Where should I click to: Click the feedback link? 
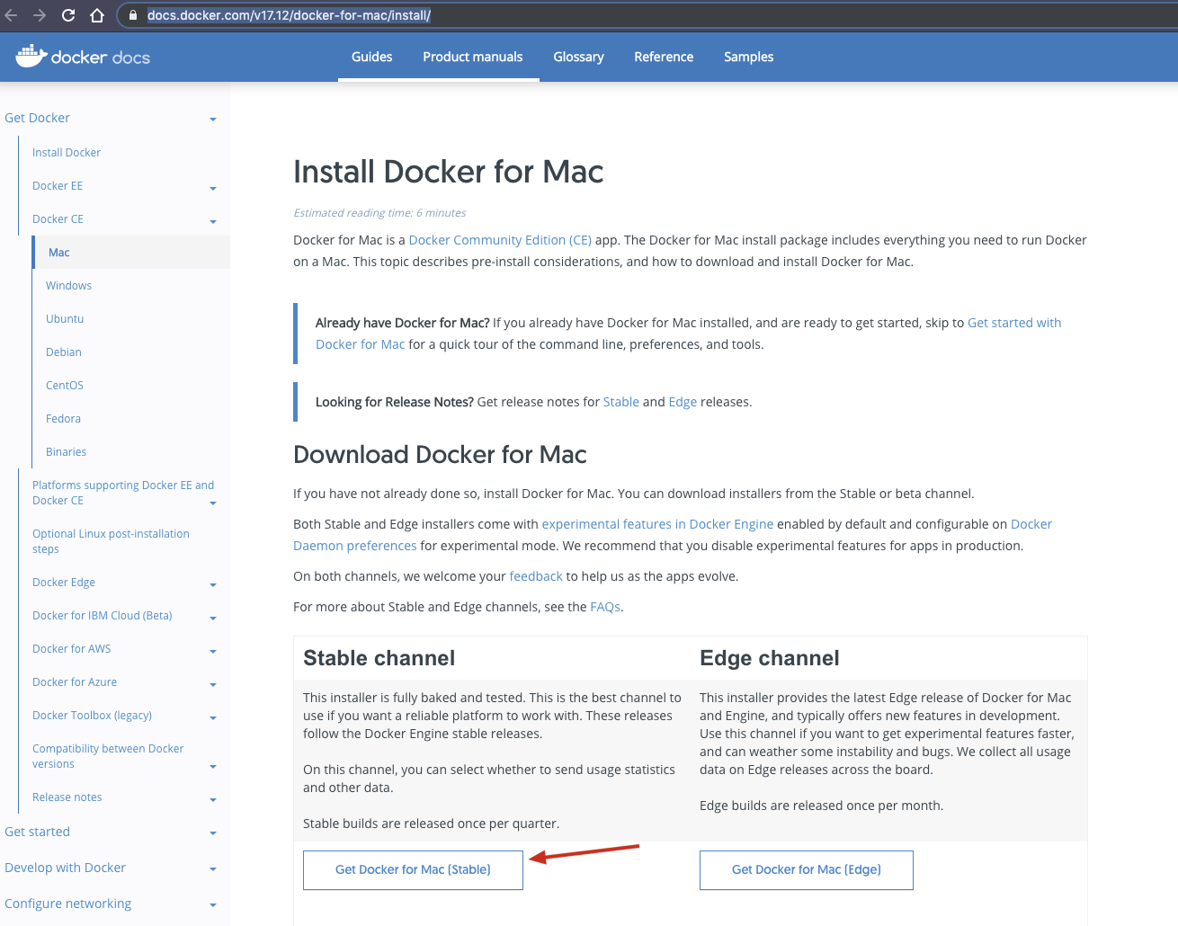(x=536, y=576)
